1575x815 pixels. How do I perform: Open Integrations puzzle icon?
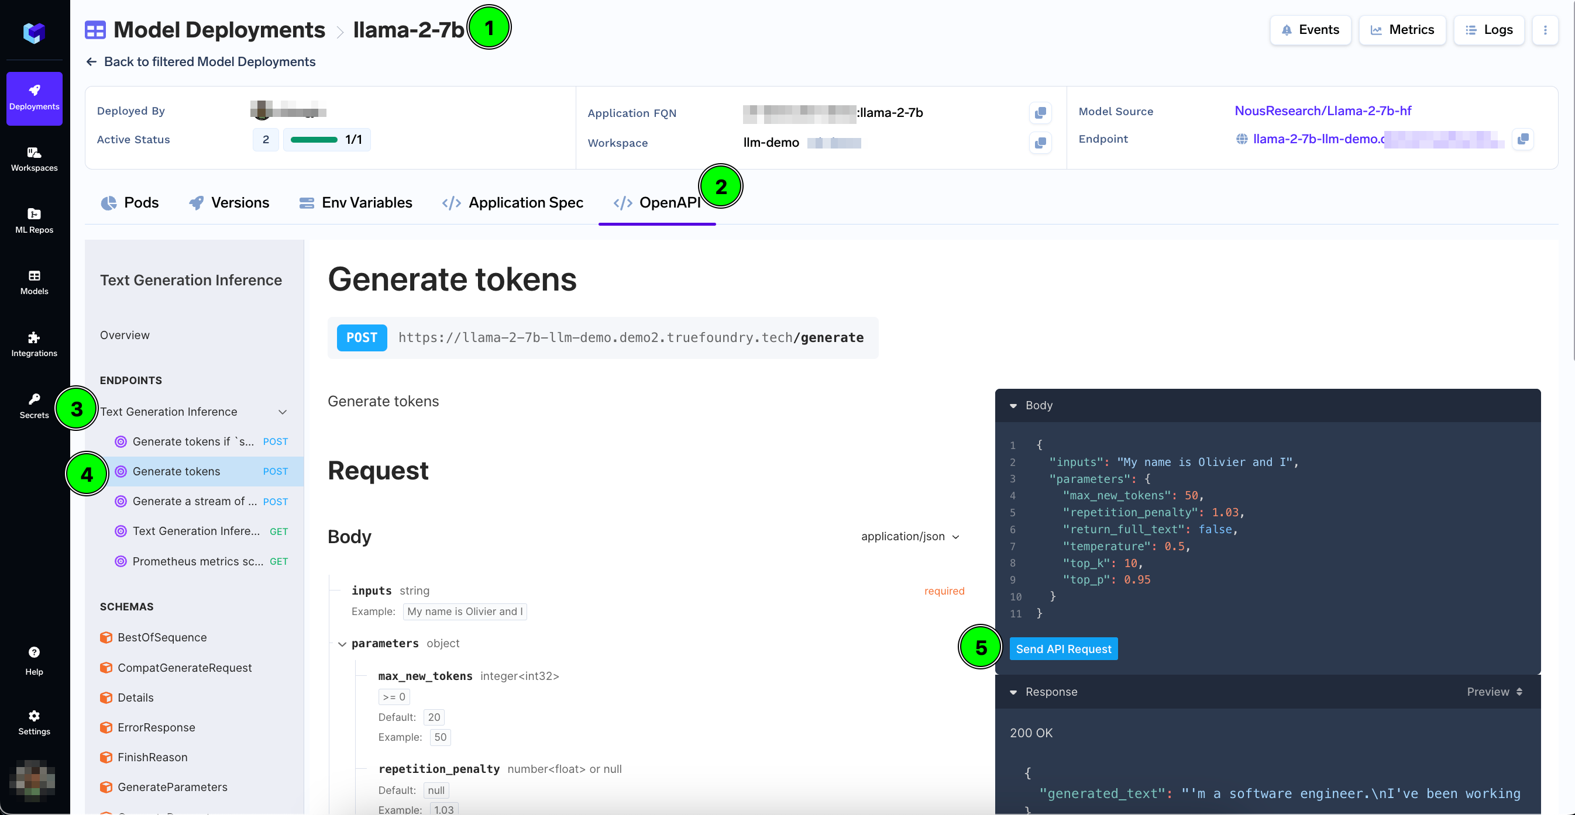tap(35, 344)
